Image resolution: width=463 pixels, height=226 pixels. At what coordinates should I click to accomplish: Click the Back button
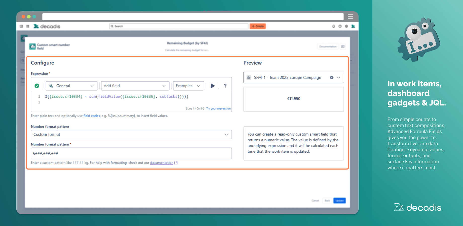(327, 201)
